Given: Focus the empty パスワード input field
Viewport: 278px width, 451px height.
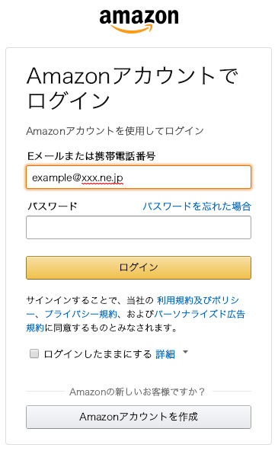Looking at the screenshot, I should [139, 228].
